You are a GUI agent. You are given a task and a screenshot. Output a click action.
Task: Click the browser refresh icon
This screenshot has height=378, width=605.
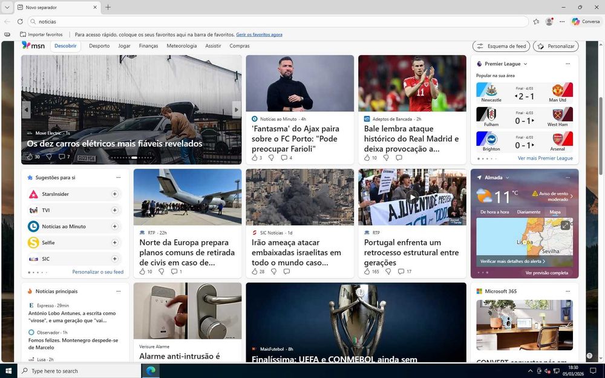20,22
